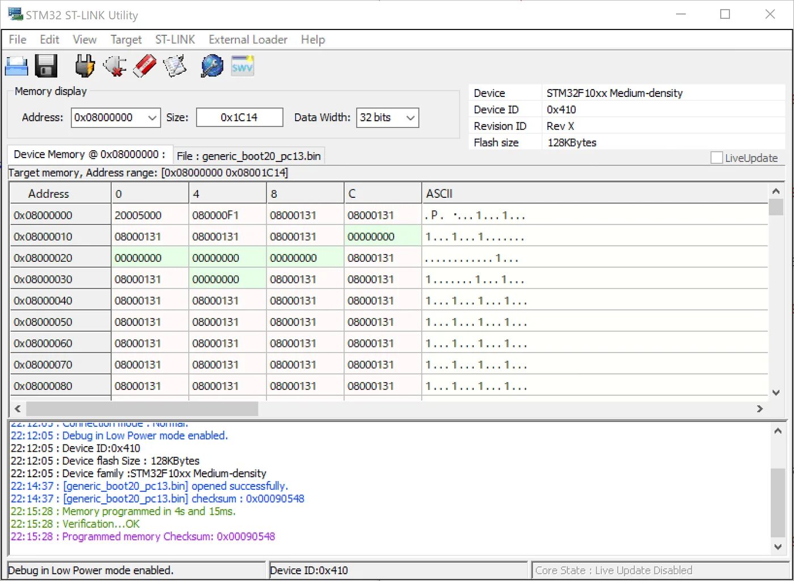The image size is (794, 581).
Task: Select row address 0x08000060
Action: pos(60,343)
